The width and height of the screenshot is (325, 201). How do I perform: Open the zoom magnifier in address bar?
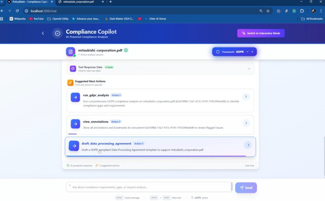pyautogui.click(x=261, y=11)
